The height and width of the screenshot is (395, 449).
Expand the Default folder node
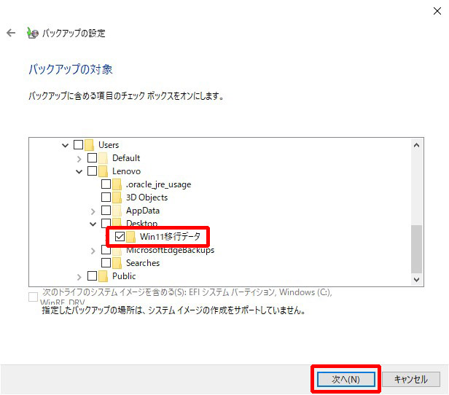[79, 159]
